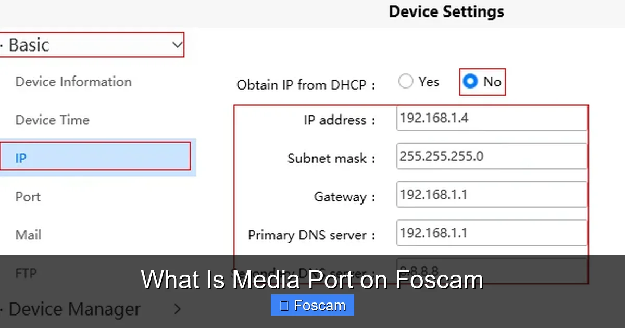Viewport: 625px width, 328px height.
Task: Select No for Obtain IP from DHCP
Action: [470, 81]
